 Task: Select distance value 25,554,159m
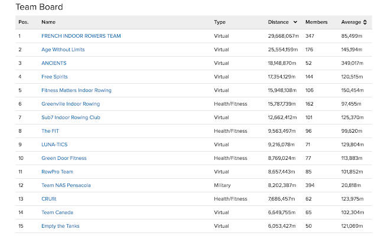click(283, 50)
